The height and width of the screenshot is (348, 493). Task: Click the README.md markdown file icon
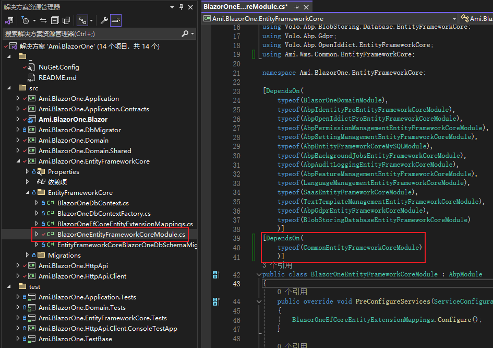point(31,78)
